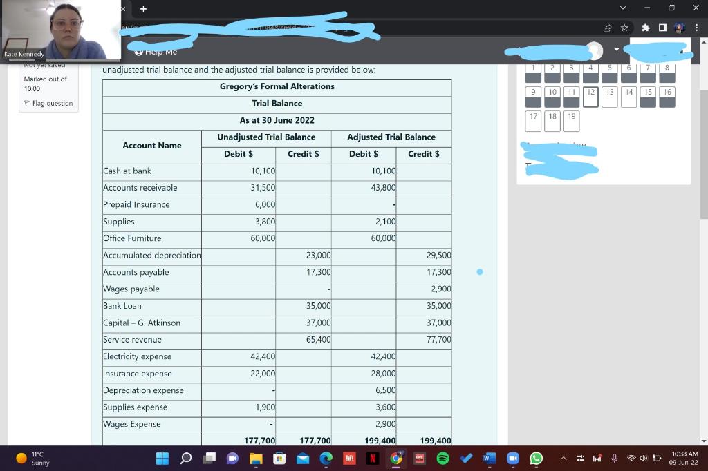Switch to Zoom on the taskbar
The height and width of the screenshot is (471, 708).
point(513,459)
